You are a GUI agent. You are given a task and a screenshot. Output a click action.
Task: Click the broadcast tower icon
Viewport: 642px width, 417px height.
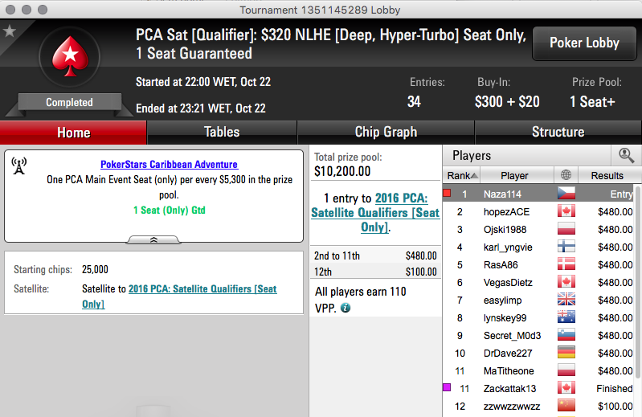pos(18,166)
